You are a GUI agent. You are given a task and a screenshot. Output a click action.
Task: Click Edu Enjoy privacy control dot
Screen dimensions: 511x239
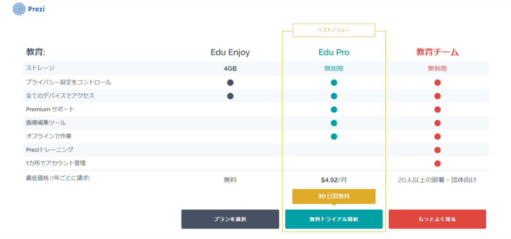(x=230, y=83)
